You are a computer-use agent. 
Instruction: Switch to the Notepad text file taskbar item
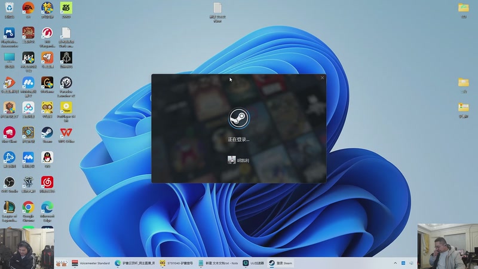219,263
